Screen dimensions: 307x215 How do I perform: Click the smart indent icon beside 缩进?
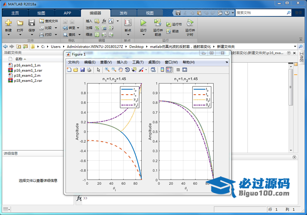pyautogui.click(x=97, y=35)
